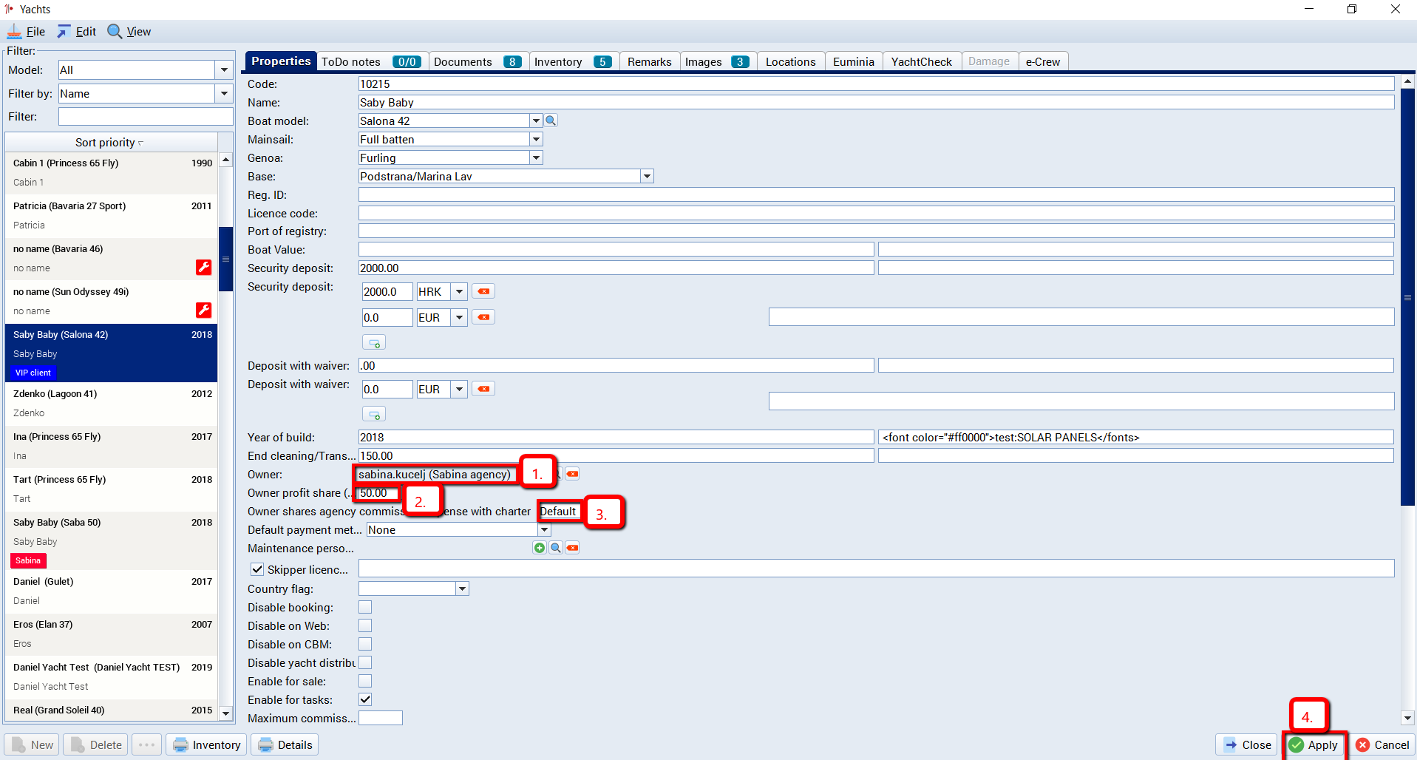The height and width of the screenshot is (760, 1417).
Task: Click the Reg. ID input field
Action: 876,194
